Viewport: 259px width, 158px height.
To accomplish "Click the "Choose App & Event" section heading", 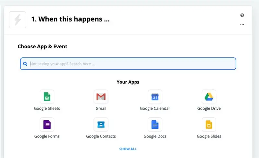I will click(42, 46).
